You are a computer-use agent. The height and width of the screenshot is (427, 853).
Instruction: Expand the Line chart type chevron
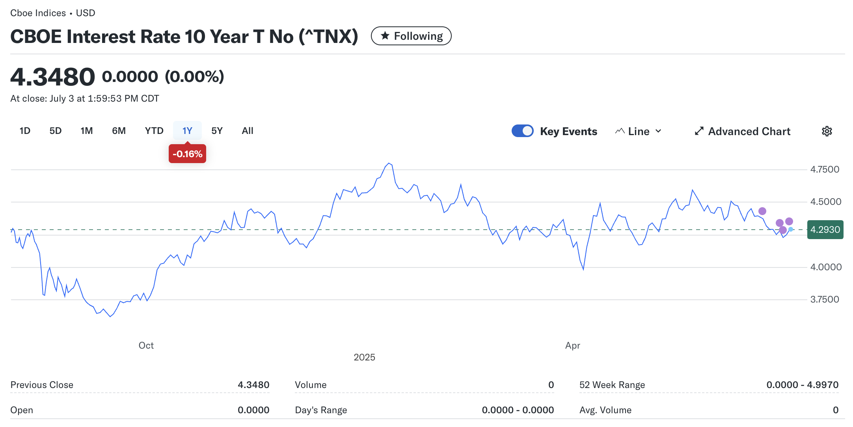(658, 131)
